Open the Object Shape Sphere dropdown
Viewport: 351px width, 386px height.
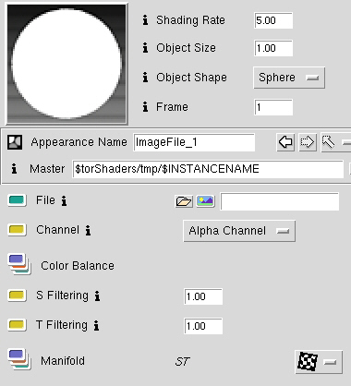coord(289,78)
